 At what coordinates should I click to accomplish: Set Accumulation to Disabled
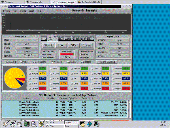point(80,57)
